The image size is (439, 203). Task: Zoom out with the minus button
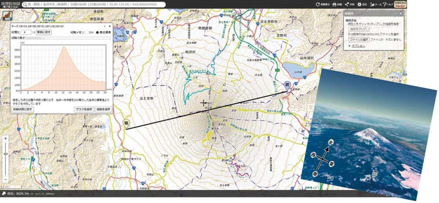pyautogui.click(x=5, y=180)
